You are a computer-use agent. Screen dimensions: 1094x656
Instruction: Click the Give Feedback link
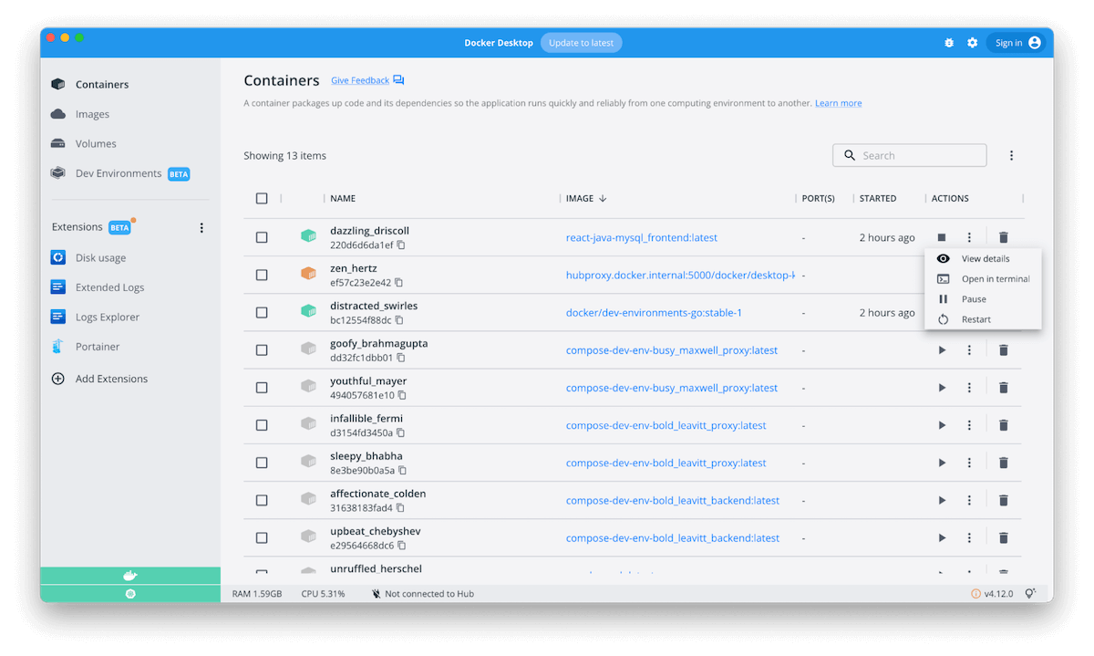359,80
